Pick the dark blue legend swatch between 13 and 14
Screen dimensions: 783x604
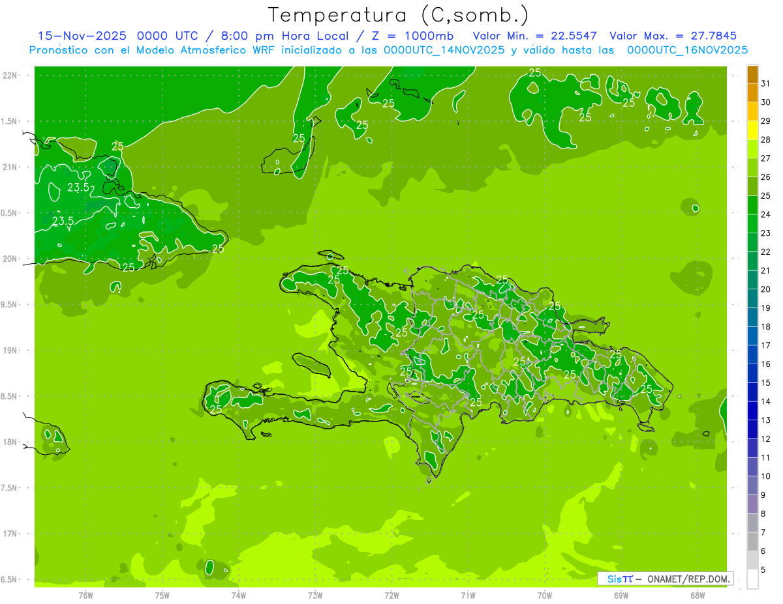click(752, 410)
